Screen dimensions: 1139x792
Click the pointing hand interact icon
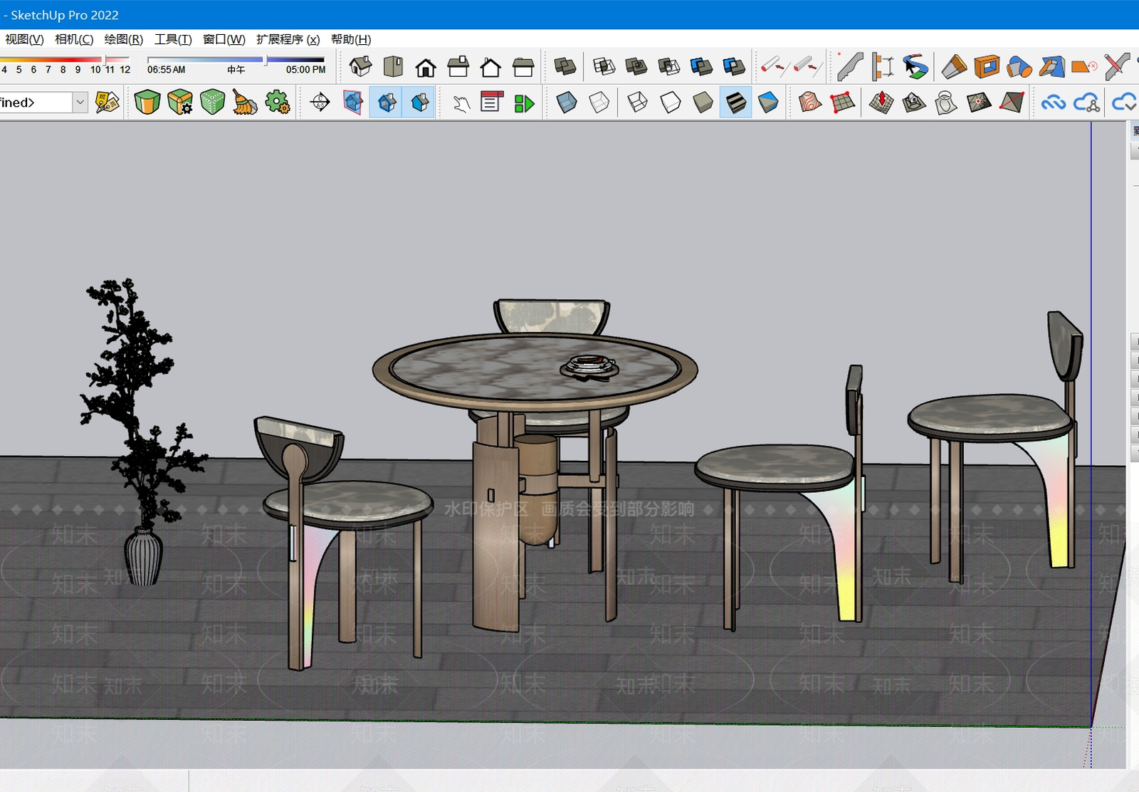(x=461, y=103)
